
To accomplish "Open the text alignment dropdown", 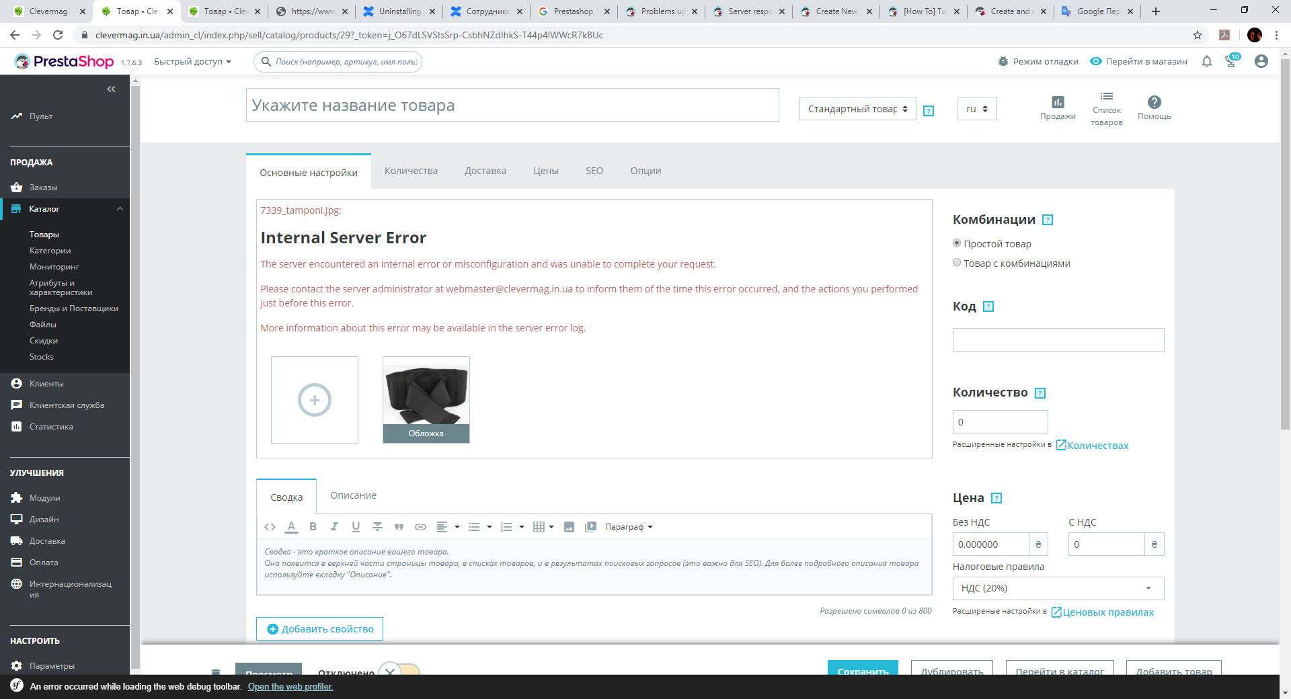I will pyautogui.click(x=448, y=527).
